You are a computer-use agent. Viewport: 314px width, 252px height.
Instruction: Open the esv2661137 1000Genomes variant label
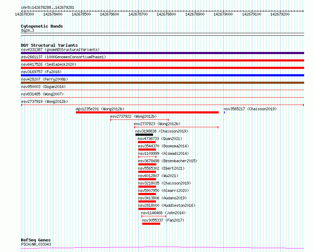[x=64, y=57]
